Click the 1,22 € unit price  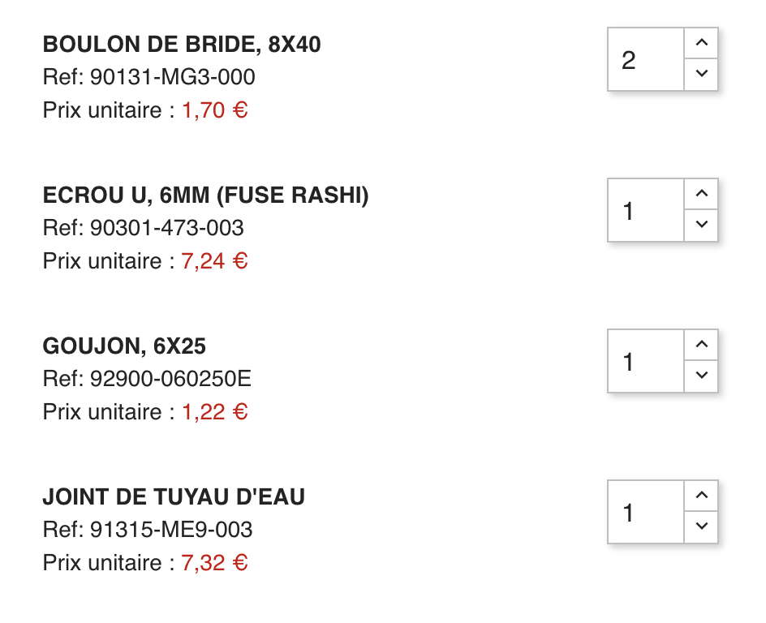click(x=215, y=411)
